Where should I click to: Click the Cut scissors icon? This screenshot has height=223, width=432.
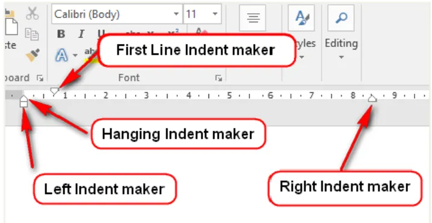[x=33, y=13]
